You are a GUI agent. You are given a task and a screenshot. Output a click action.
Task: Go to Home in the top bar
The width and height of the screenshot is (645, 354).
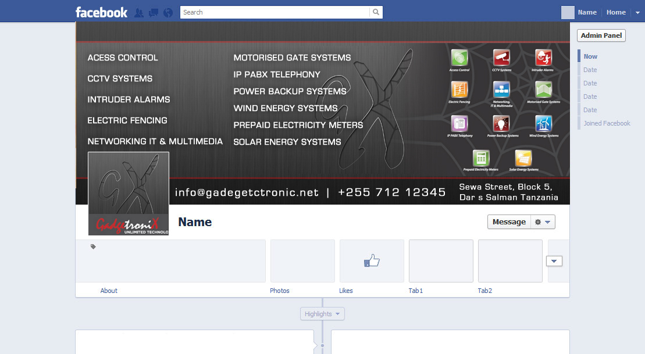pyautogui.click(x=616, y=12)
